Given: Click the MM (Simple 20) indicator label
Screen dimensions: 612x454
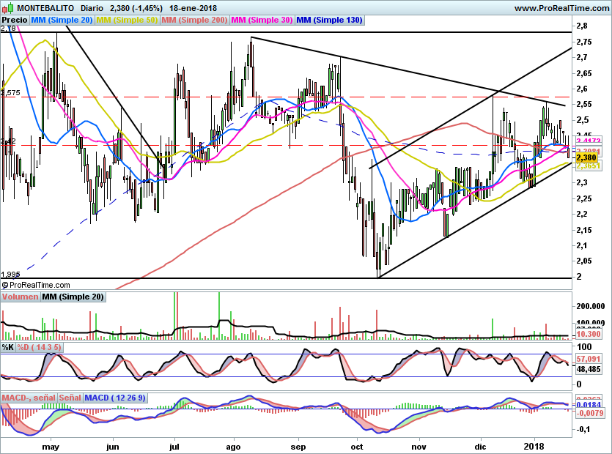Looking at the screenshot, I should click(62, 21).
